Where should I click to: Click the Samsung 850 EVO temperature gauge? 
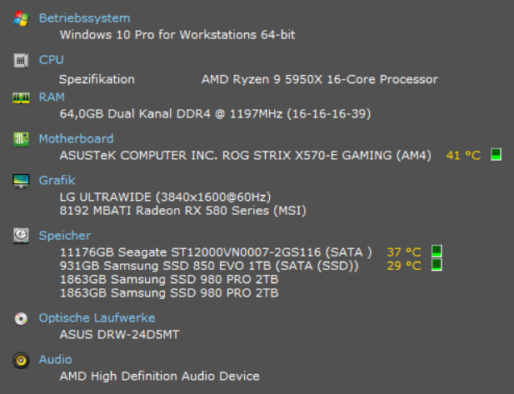(x=437, y=265)
